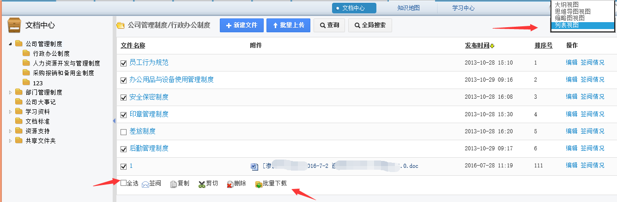Switch to the 知识地图 tab
Screen dimensions: 617x202
409,8
